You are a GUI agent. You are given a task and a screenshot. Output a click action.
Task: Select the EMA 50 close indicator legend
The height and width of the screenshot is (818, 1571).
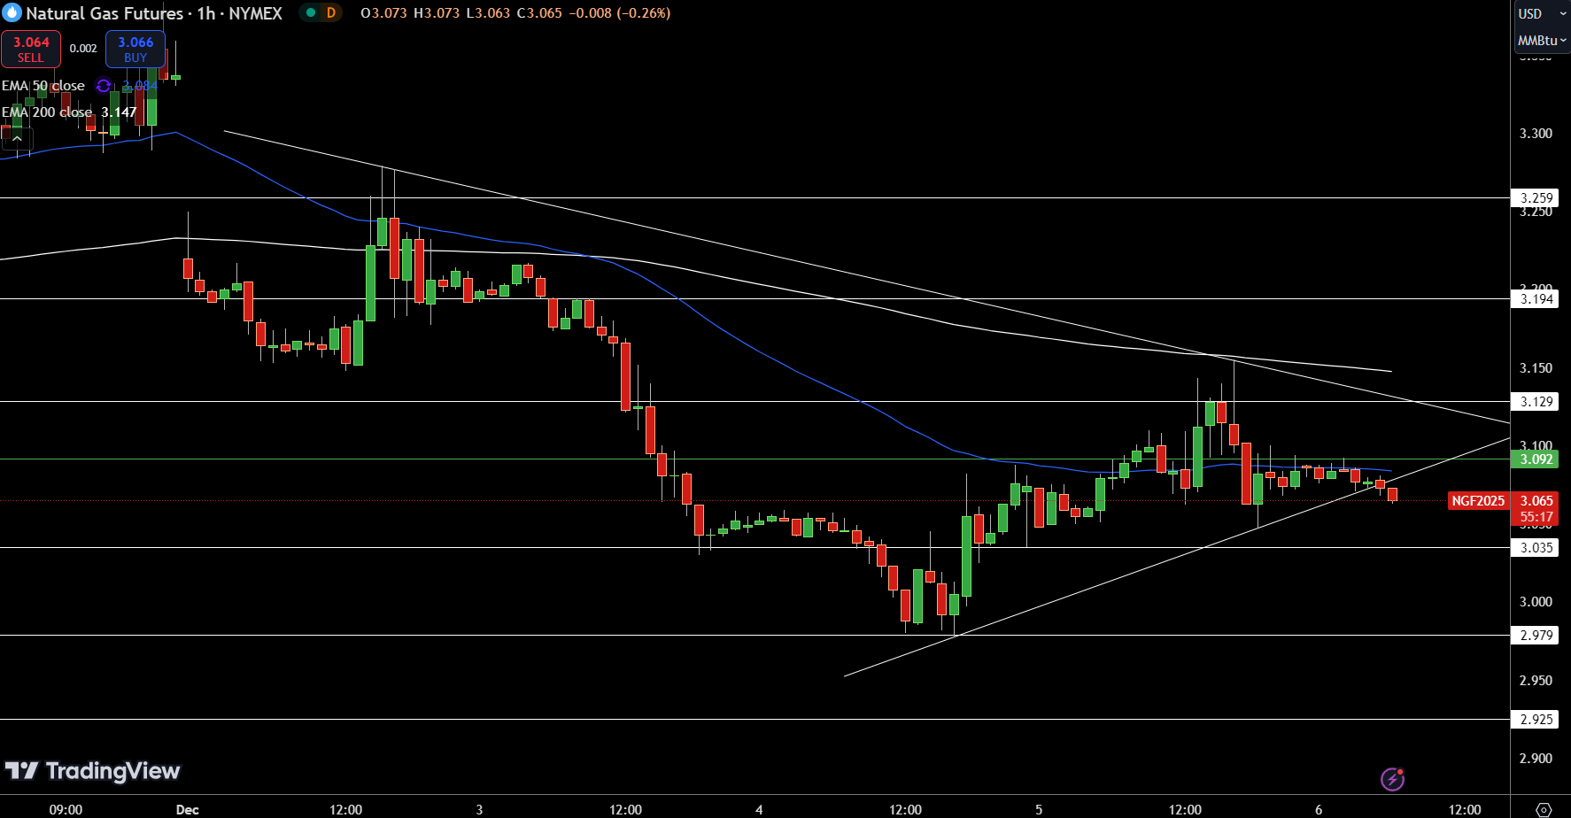[x=43, y=86]
